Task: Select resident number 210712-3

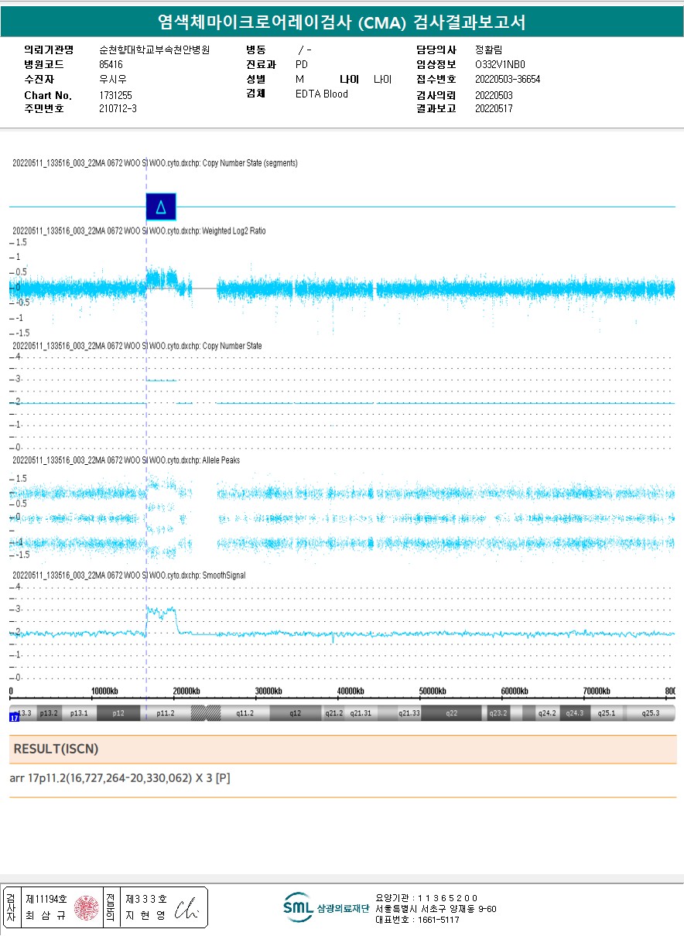Action: click(x=118, y=108)
